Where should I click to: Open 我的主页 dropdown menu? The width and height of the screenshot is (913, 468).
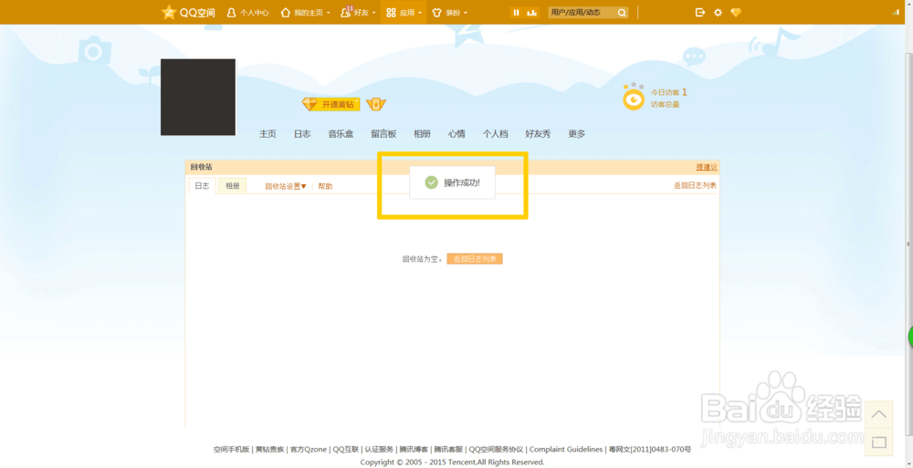pos(306,12)
